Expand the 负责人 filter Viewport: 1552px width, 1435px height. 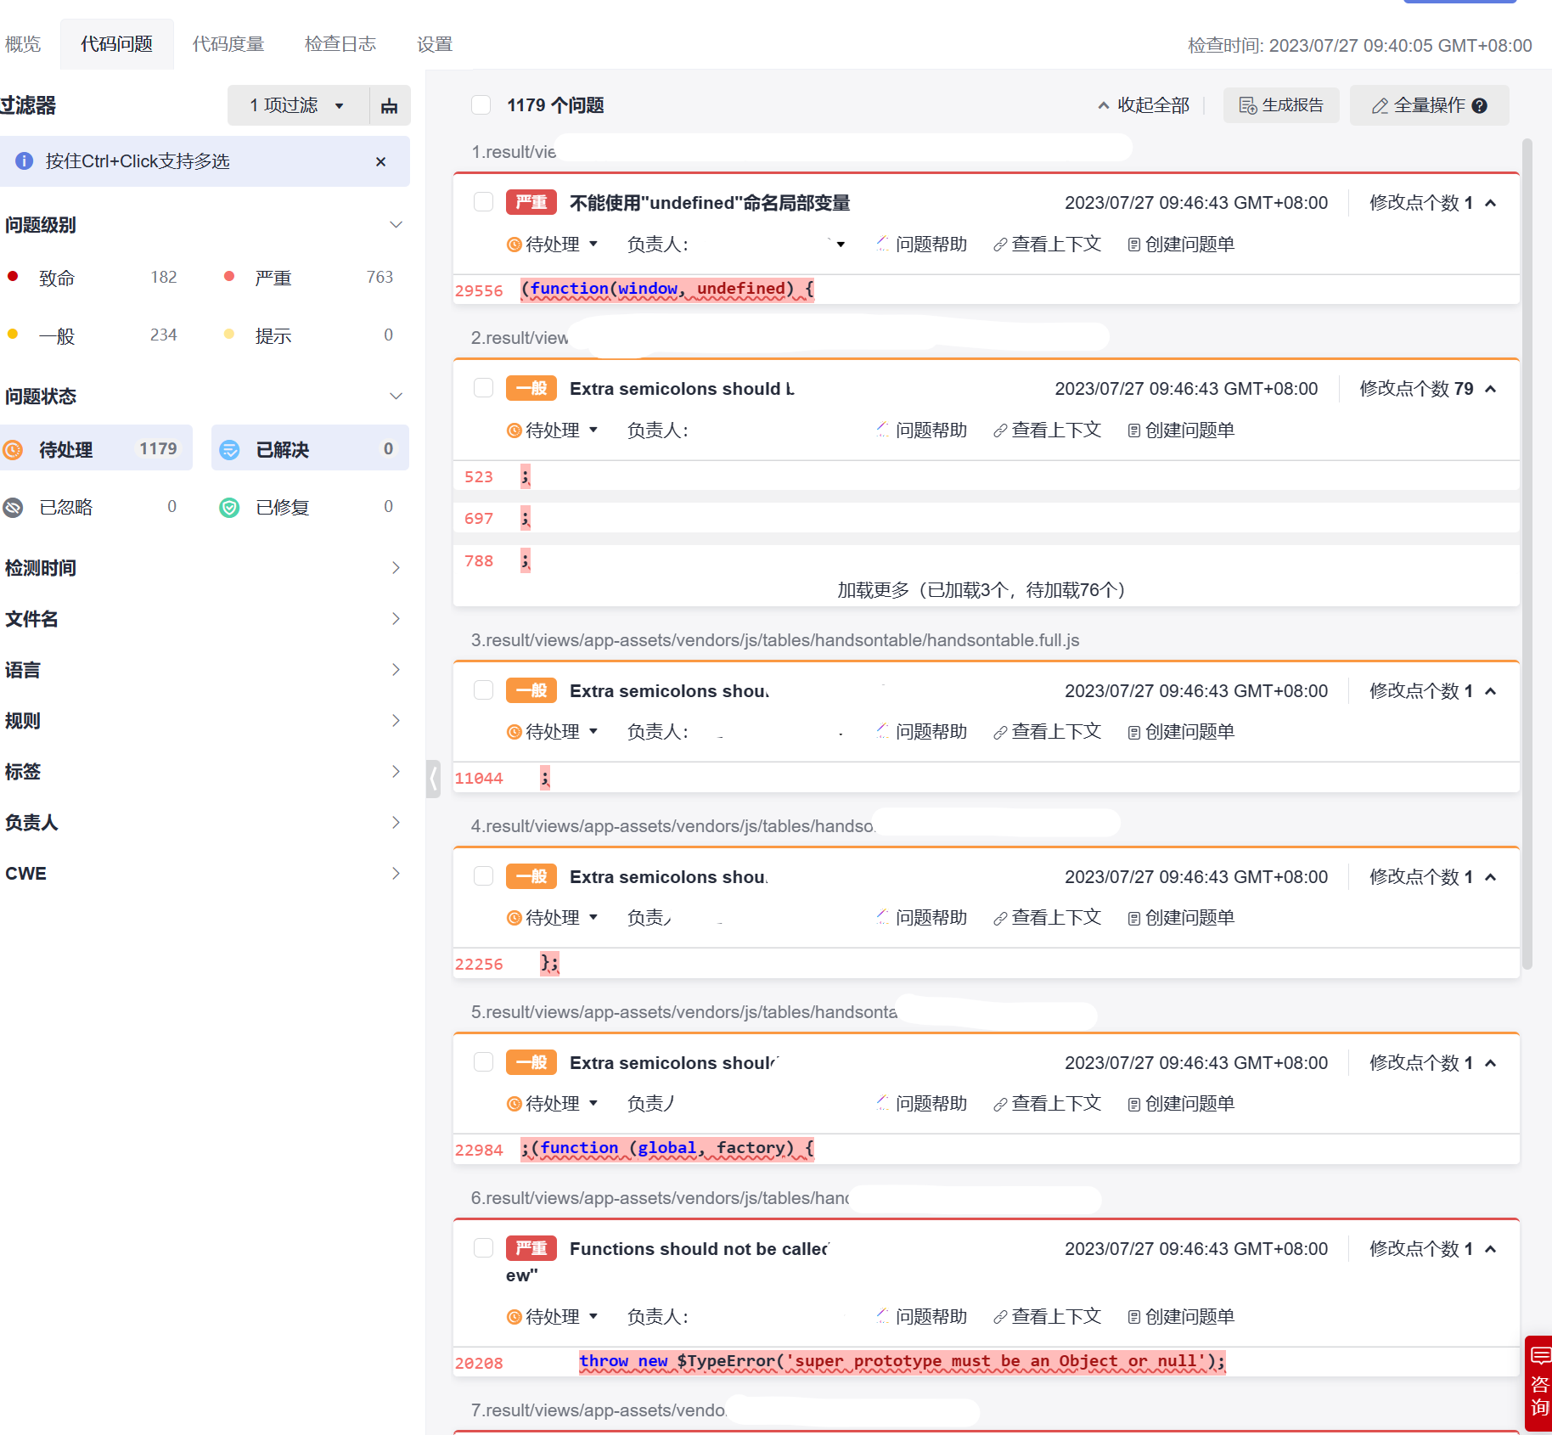point(396,823)
